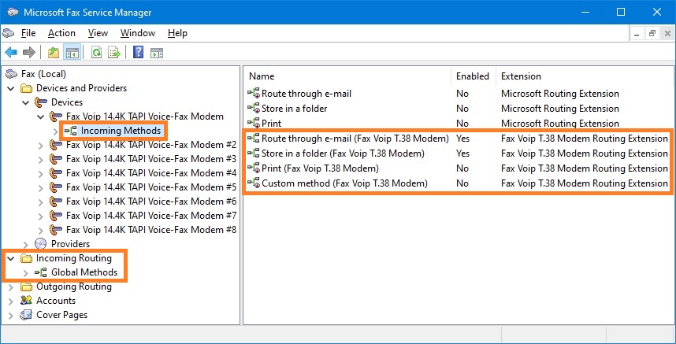Toggle Show/Hide Action Pane icon

click(x=157, y=53)
